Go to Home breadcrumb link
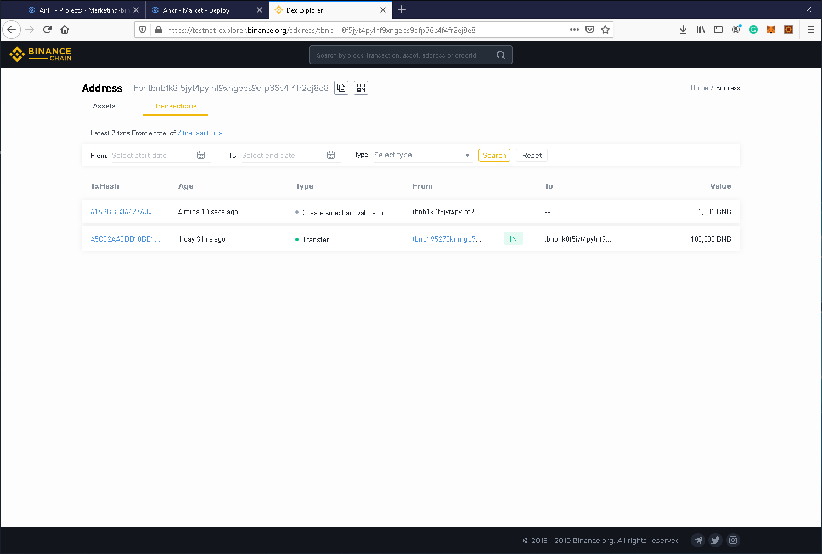This screenshot has width=822, height=554. tap(699, 88)
